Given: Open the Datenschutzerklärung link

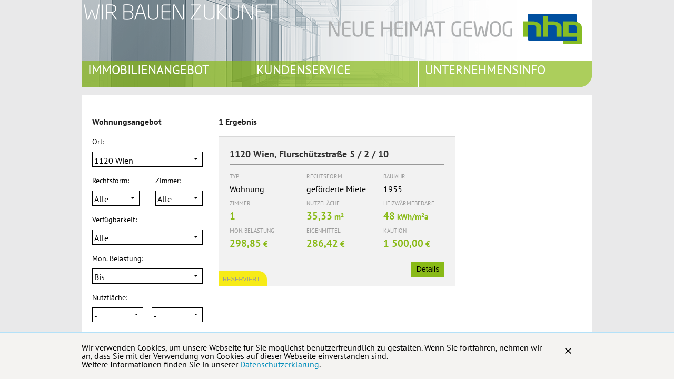Looking at the screenshot, I should tap(279, 364).
